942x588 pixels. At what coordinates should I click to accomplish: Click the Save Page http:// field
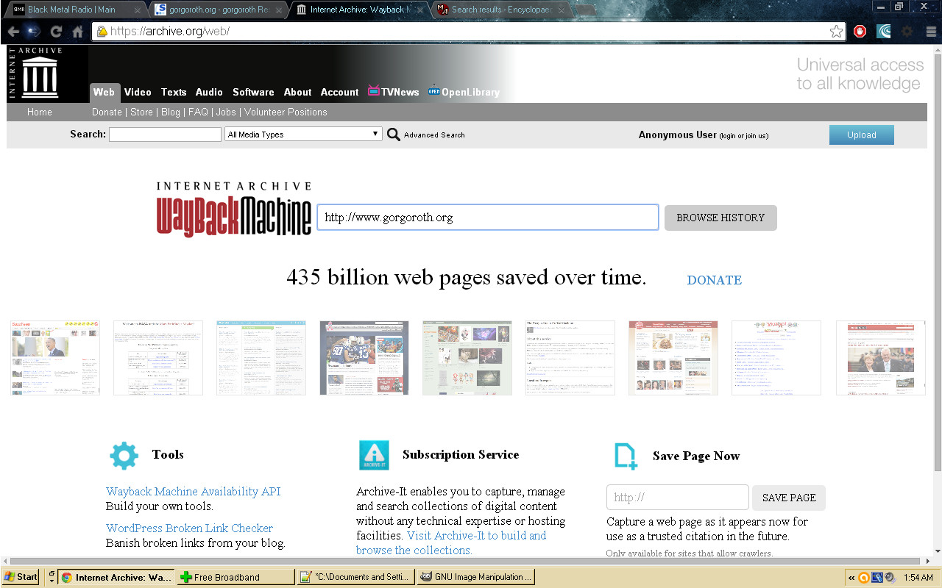click(x=677, y=498)
